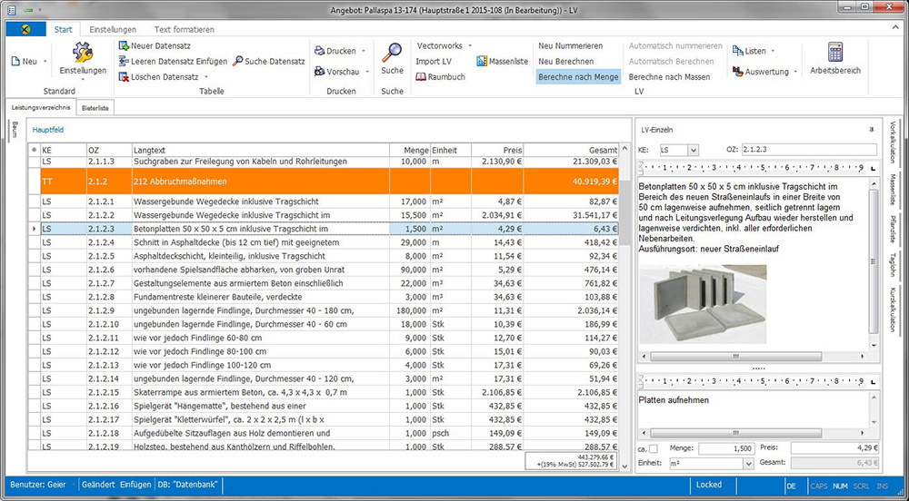
Task: Click the Menge input field
Action: pos(725,448)
